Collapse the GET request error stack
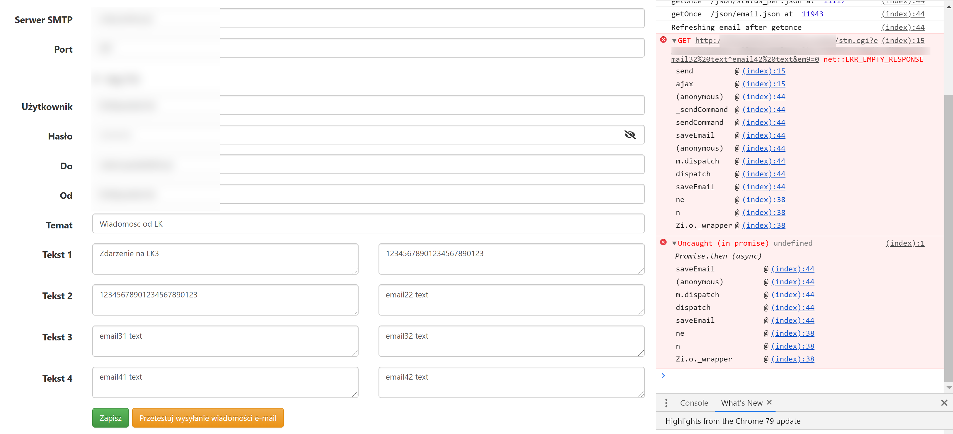The height and width of the screenshot is (434, 953). coord(674,41)
